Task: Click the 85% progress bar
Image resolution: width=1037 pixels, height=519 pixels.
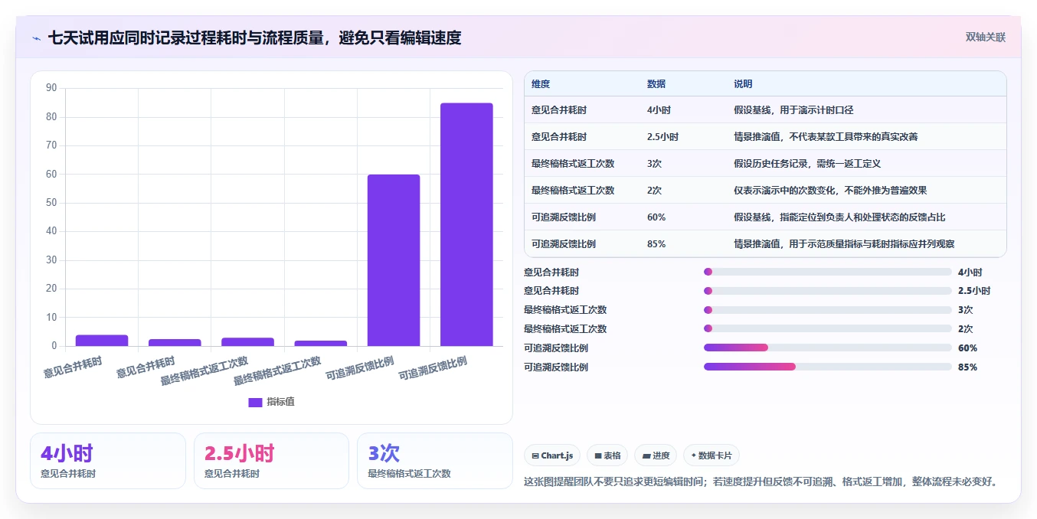Action: coord(827,367)
